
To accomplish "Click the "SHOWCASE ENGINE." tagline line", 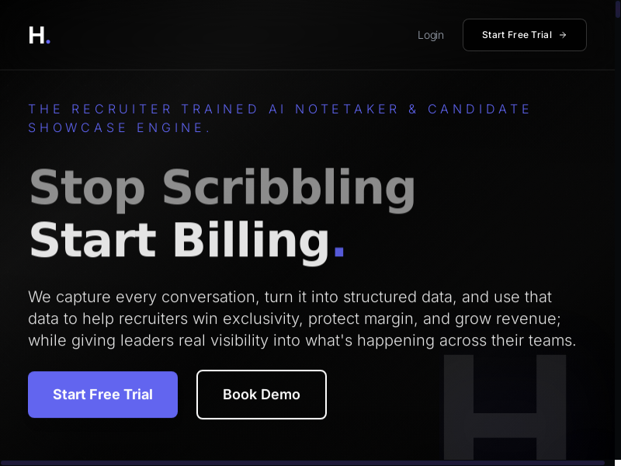I will 120,127.
